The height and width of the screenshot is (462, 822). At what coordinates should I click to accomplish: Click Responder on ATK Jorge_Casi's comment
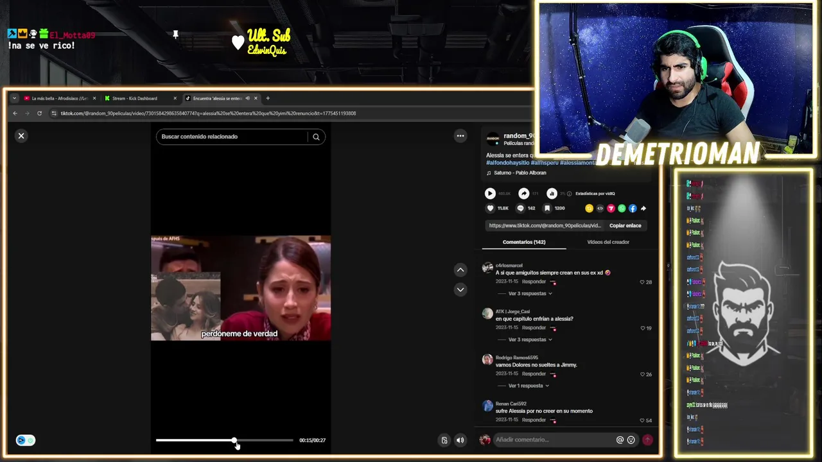click(534, 328)
